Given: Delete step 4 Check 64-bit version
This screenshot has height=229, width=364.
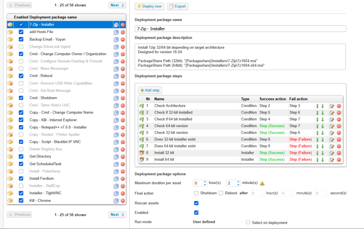Looking at the screenshot, I should tap(339, 126).
